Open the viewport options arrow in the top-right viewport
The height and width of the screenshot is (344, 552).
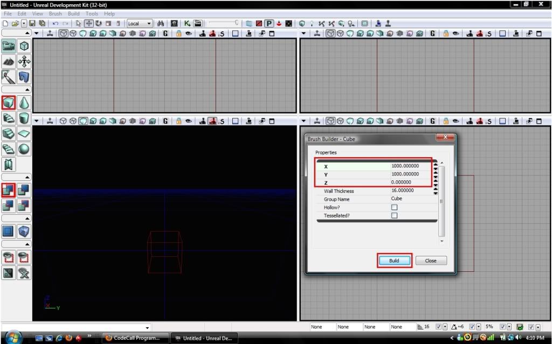tap(303, 33)
